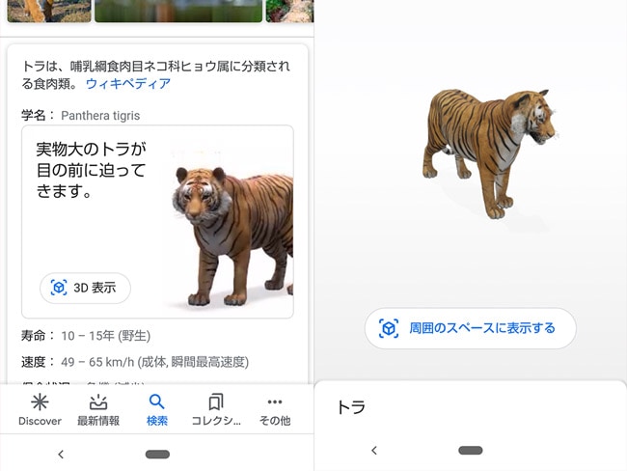627x471 pixels.
Task: Open the コレクション bookmark icon
Action: 216,402
